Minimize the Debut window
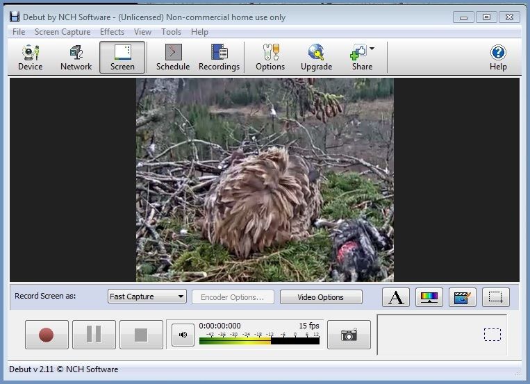The width and height of the screenshot is (530, 384). click(x=464, y=17)
